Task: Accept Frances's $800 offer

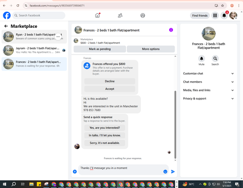Action: [110, 89]
